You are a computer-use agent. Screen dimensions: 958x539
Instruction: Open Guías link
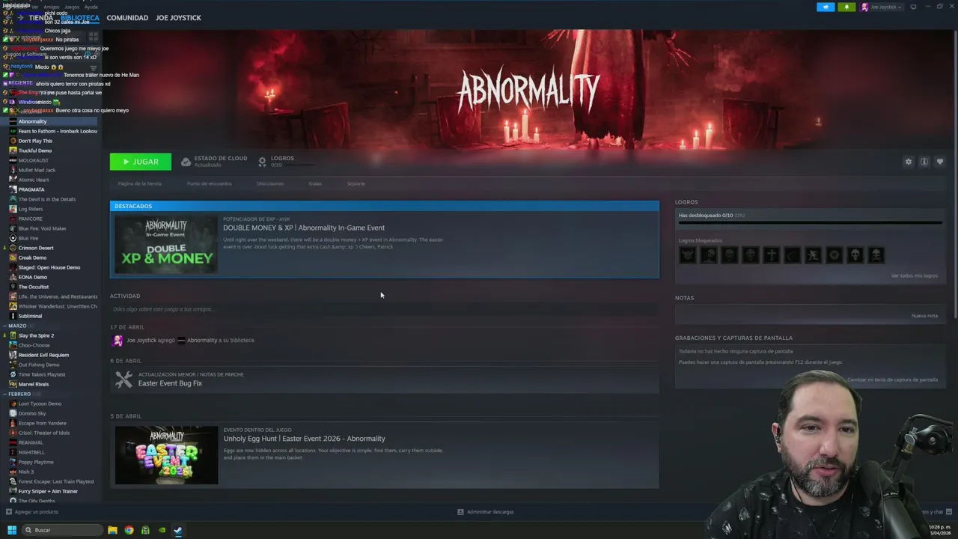click(315, 183)
